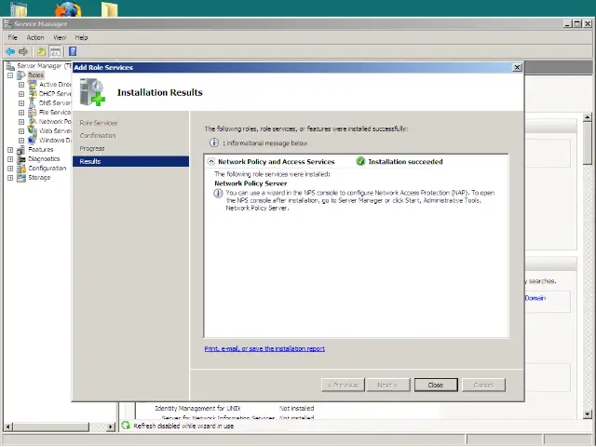Click Identity Management for UNIX row
This screenshot has height=447, width=596.
tap(234, 408)
